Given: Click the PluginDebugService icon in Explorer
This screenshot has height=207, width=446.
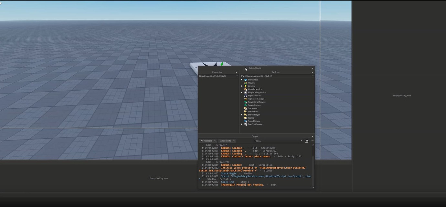Looking at the screenshot, I should [x=246, y=93].
